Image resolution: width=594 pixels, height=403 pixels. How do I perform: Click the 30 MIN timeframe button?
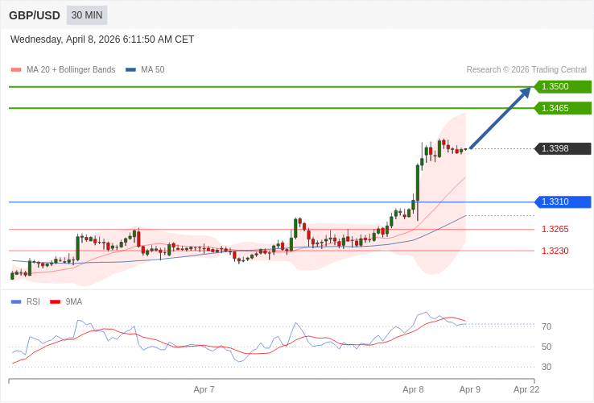87,15
